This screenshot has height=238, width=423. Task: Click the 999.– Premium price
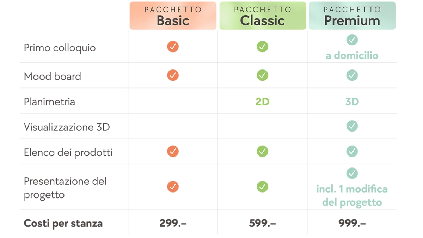352,223
